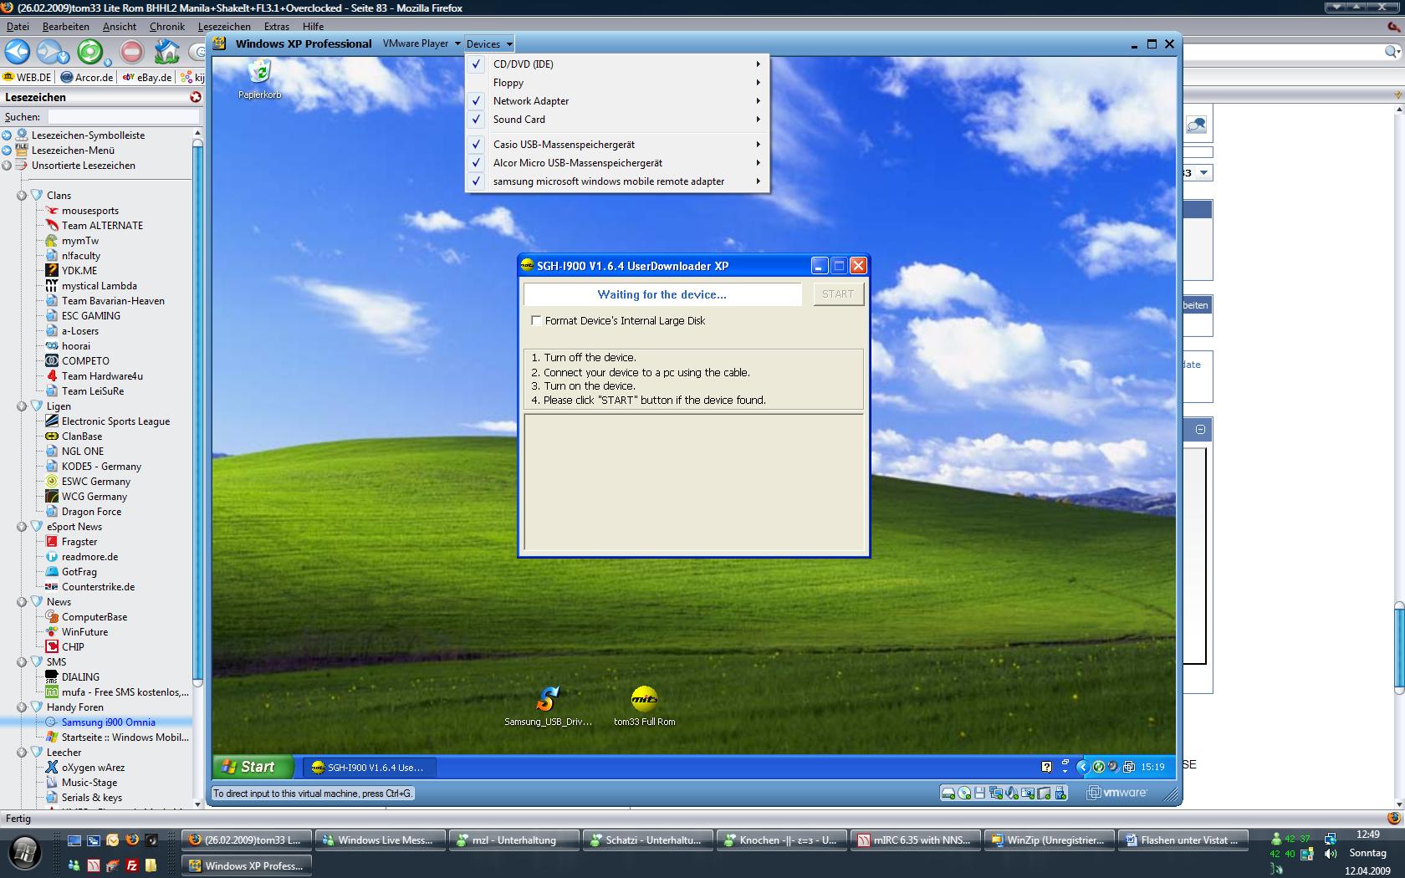
Task: Open YDK.ME bookmark
Action: point(79,271)
